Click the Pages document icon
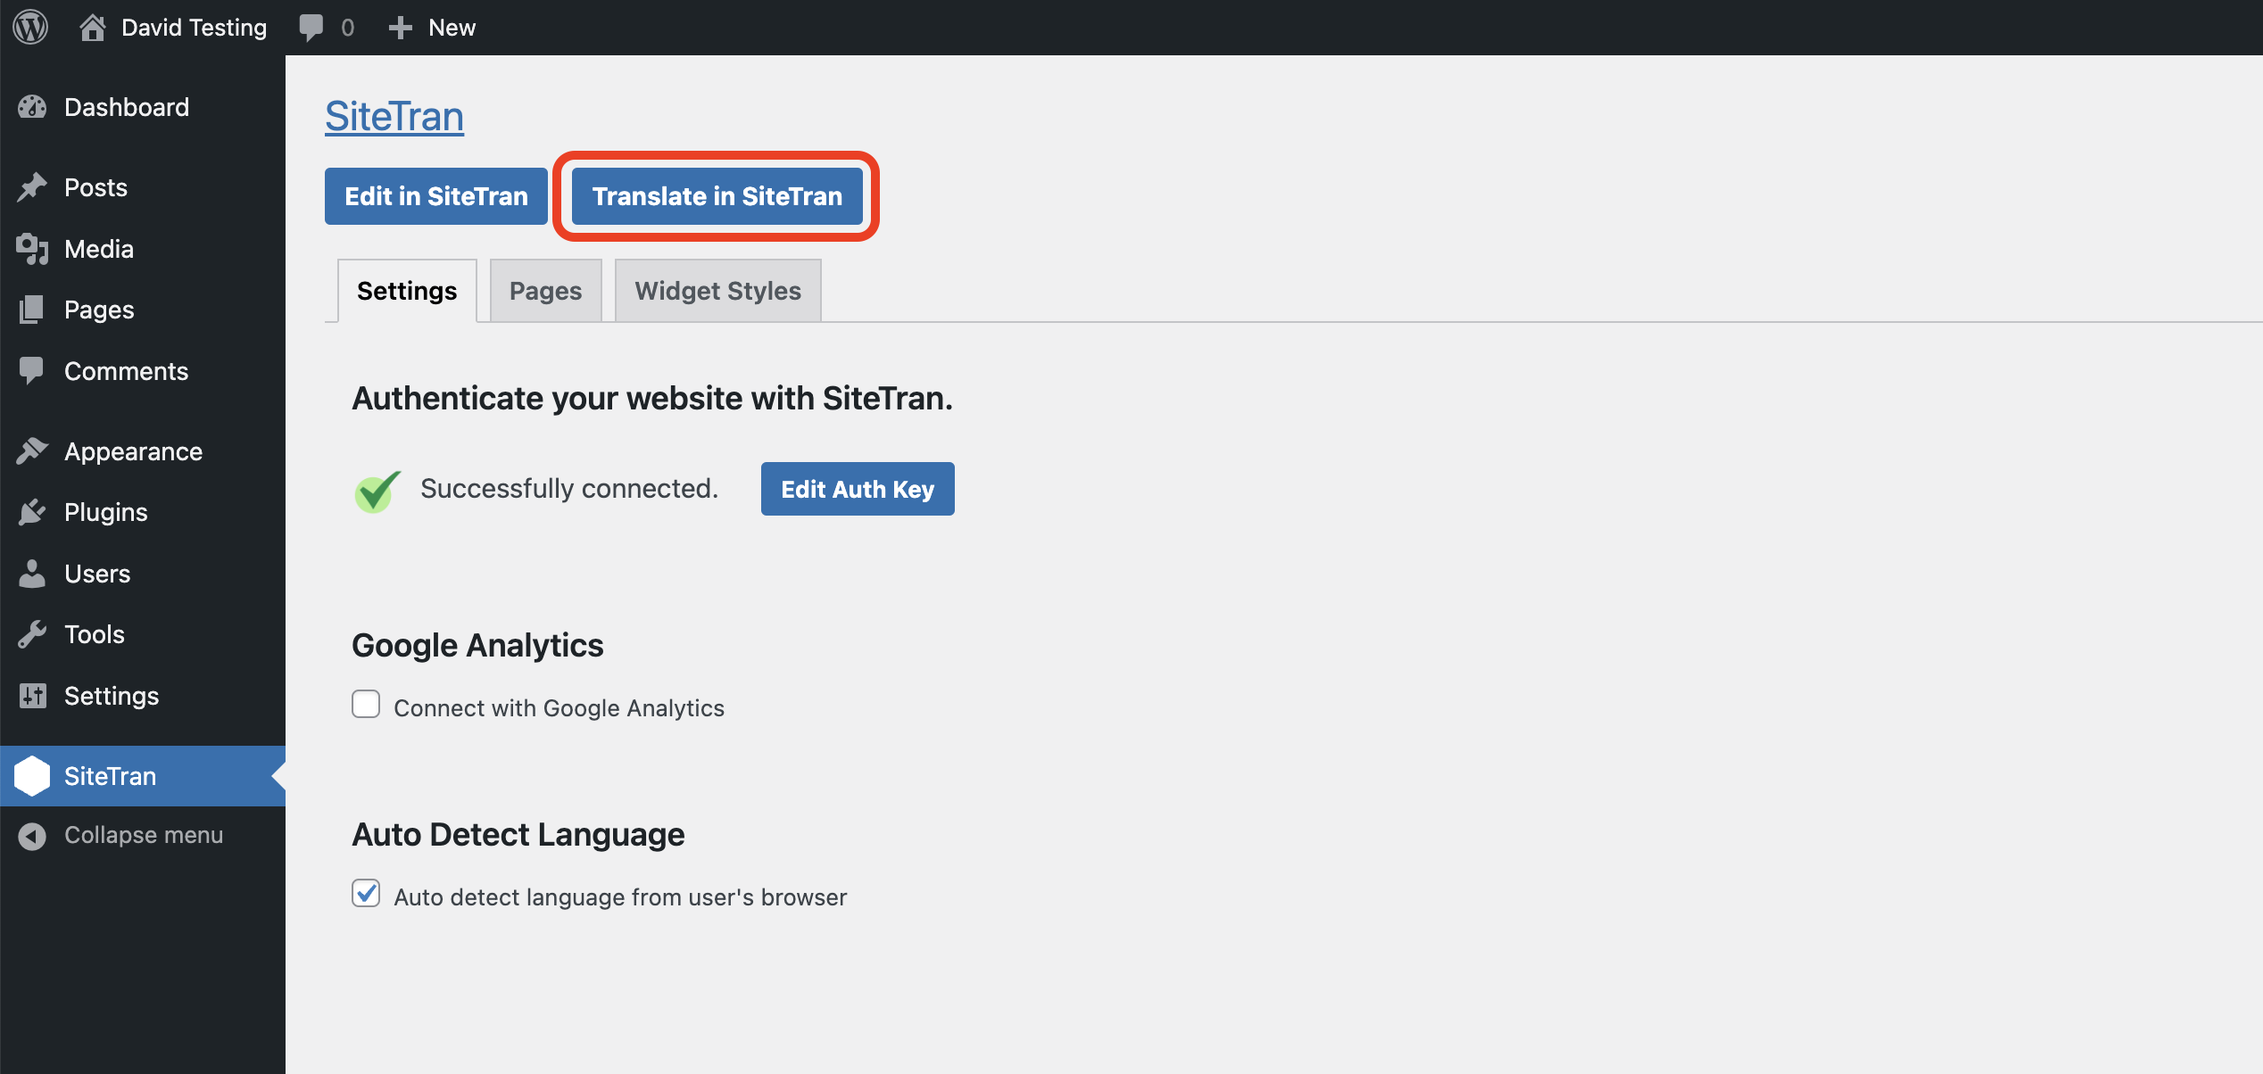This screenshot has width=2263, height=1074. [x=32, y=310]
